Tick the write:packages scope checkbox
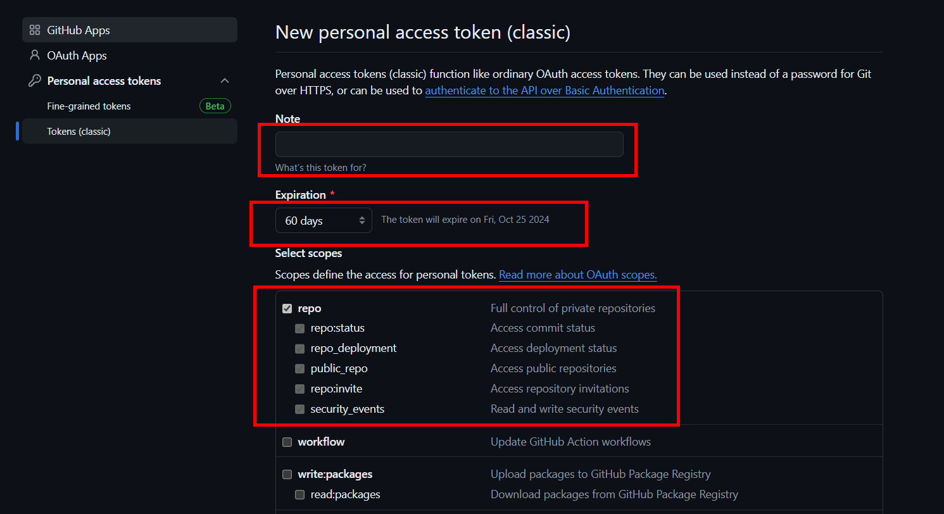 pos(287,474)
